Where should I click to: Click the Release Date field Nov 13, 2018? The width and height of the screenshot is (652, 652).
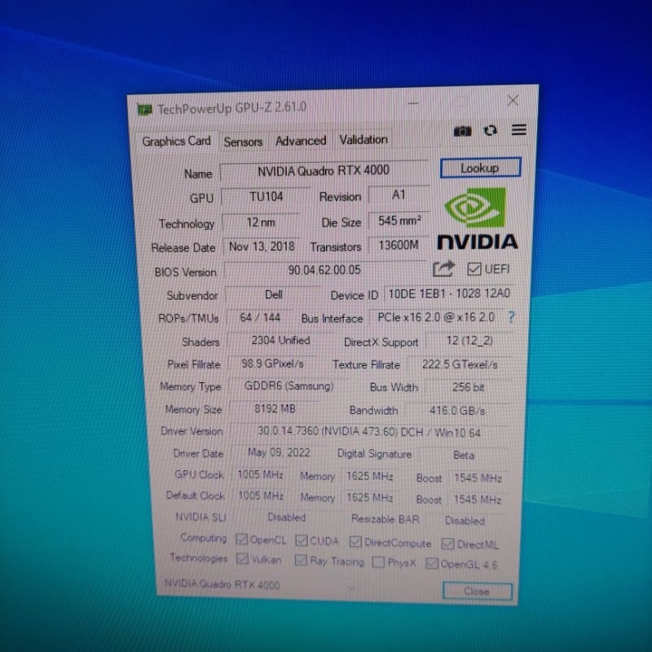click(262, 246)
